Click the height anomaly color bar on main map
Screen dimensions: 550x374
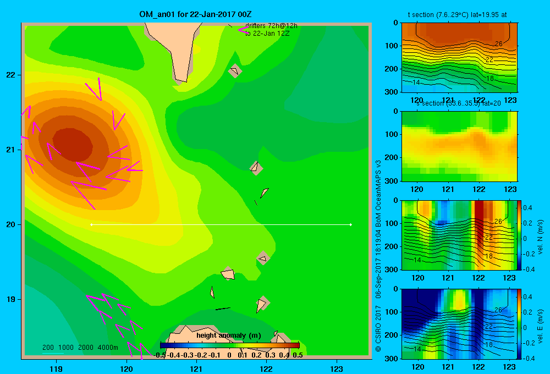tap(230, 345)
